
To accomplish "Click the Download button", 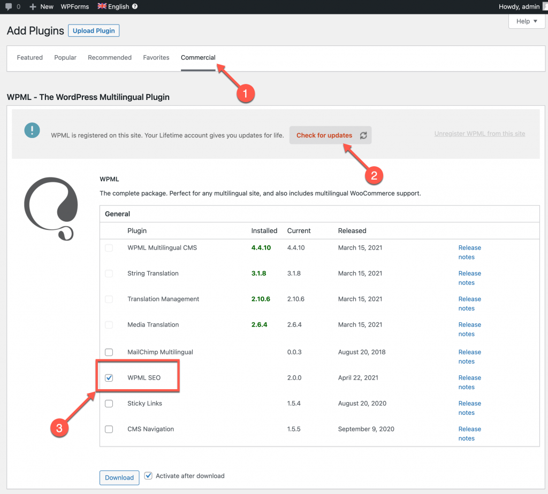I will click(x=119, y=477).
